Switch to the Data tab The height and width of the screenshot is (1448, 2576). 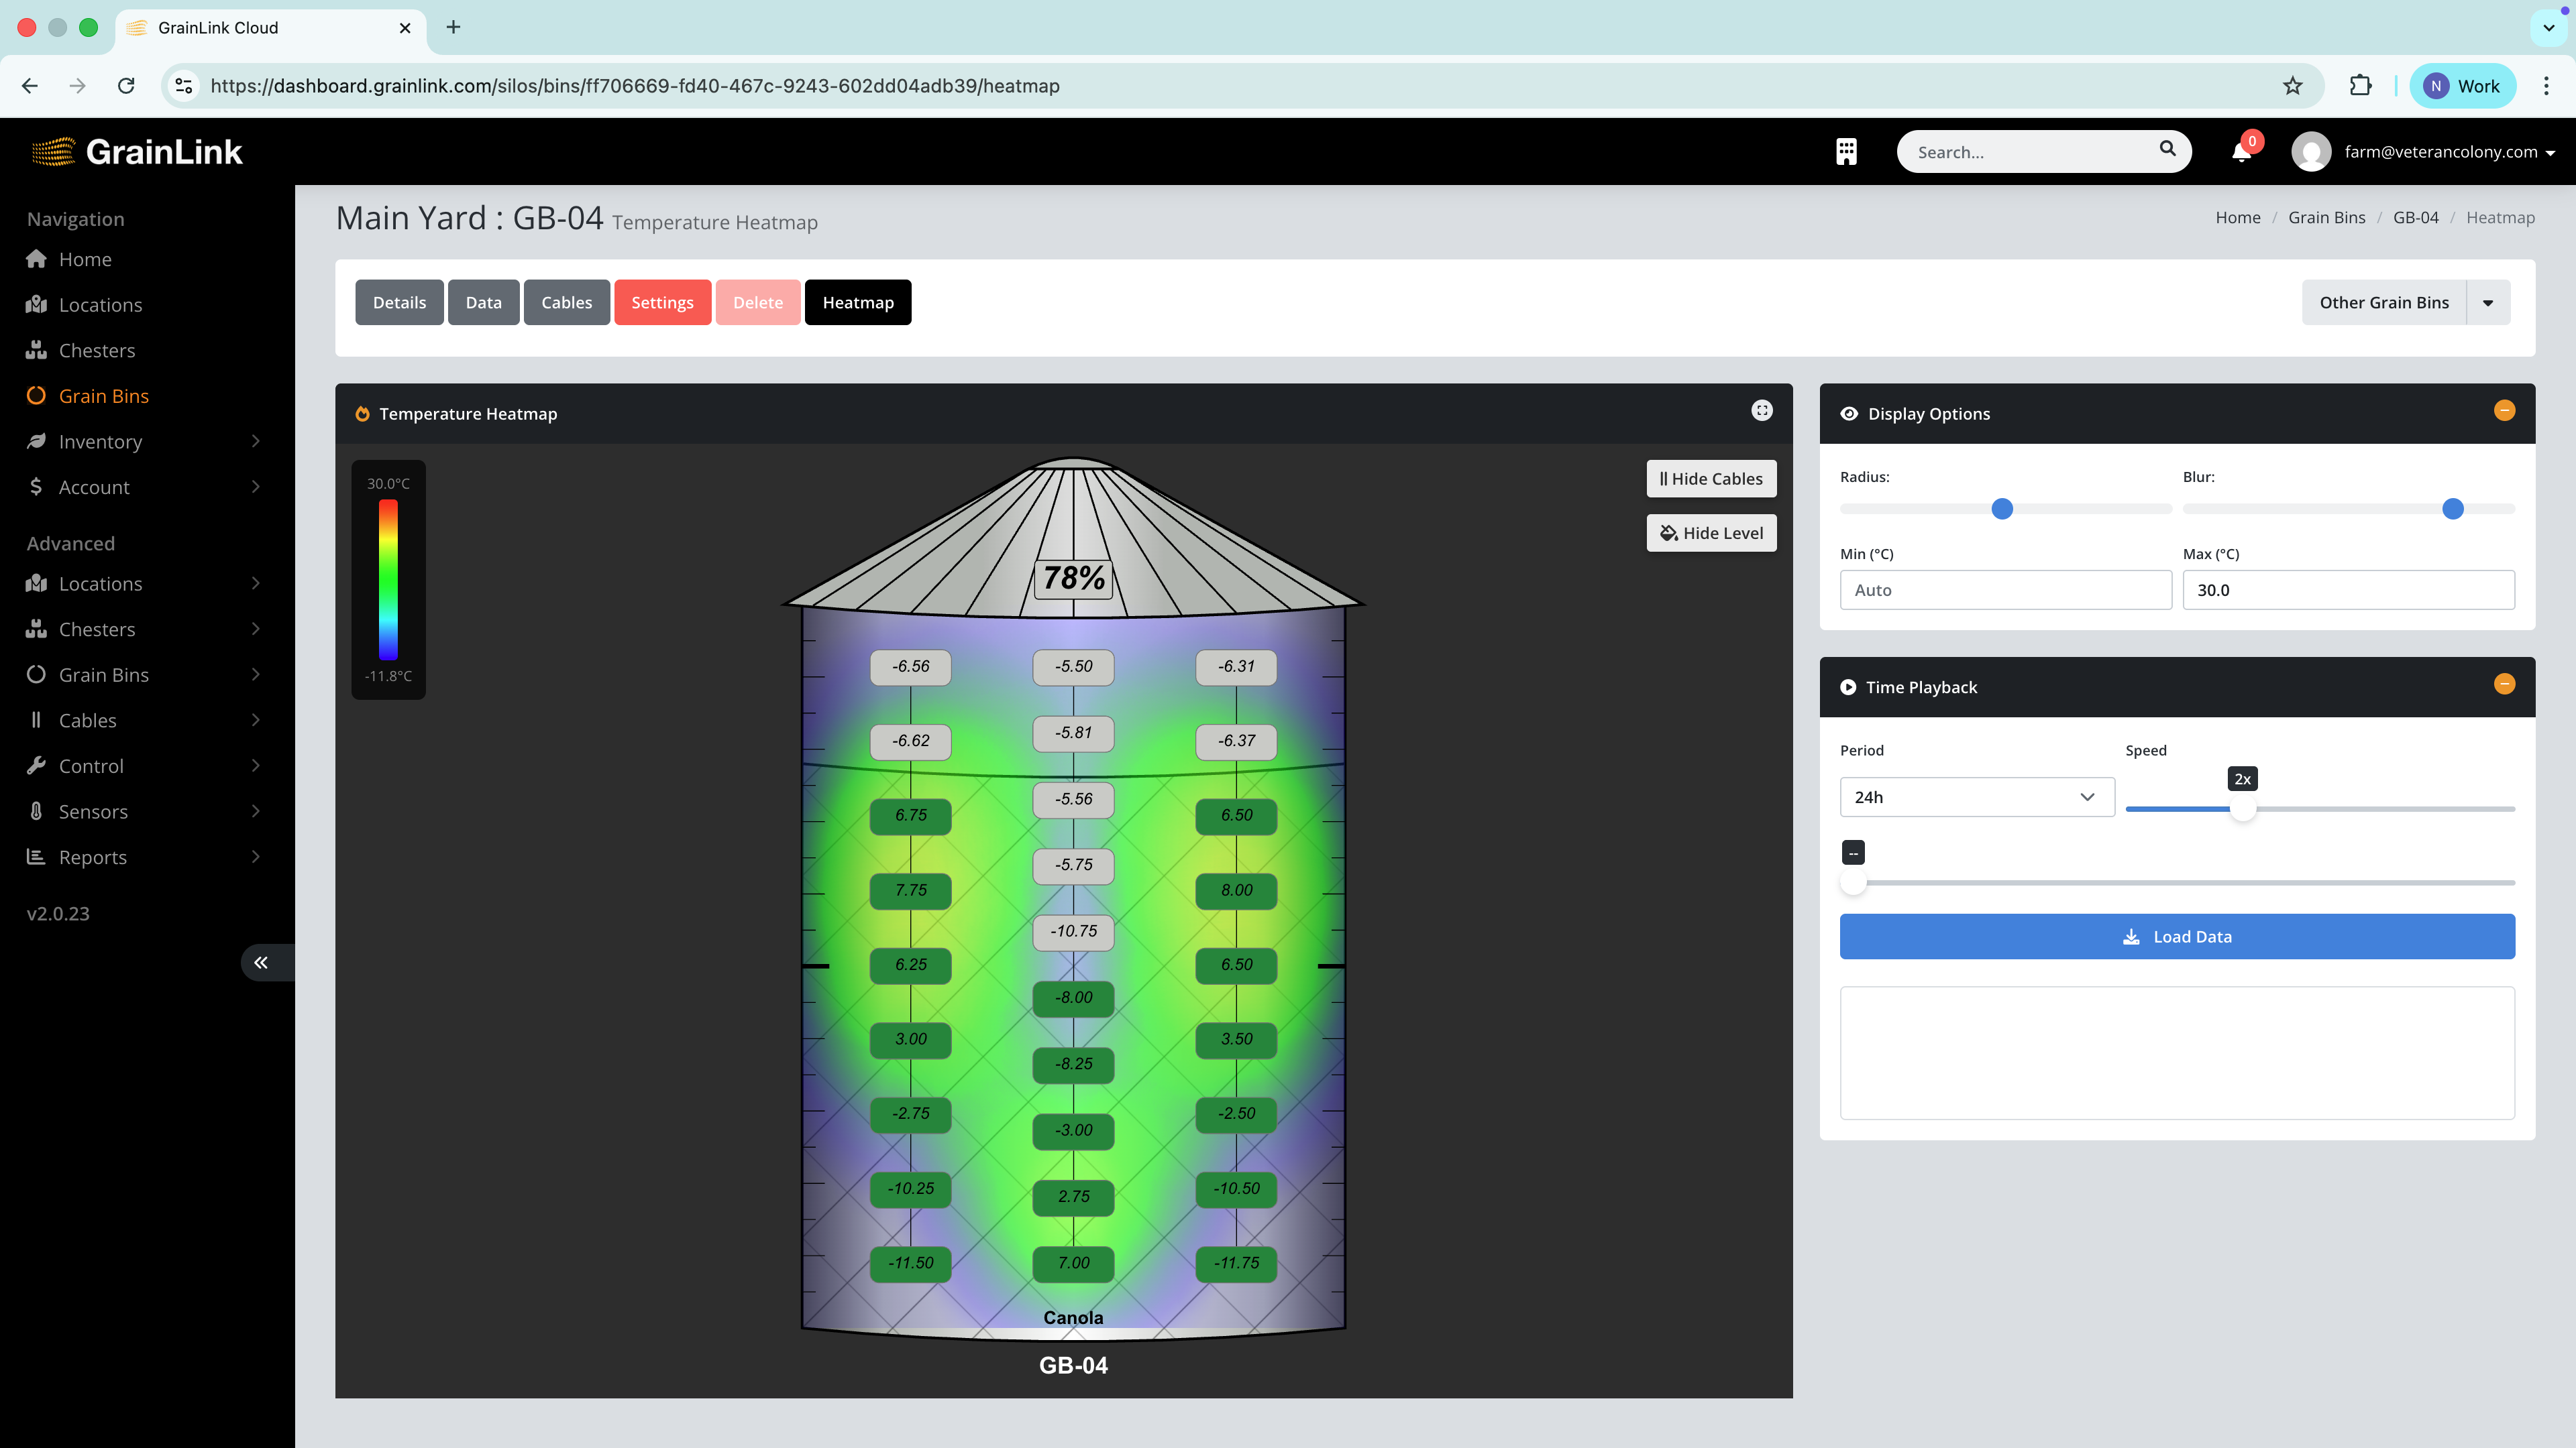tap(484, 302)
